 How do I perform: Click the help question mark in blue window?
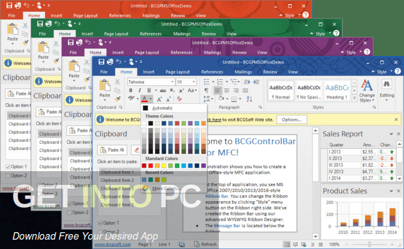(398, 71)
